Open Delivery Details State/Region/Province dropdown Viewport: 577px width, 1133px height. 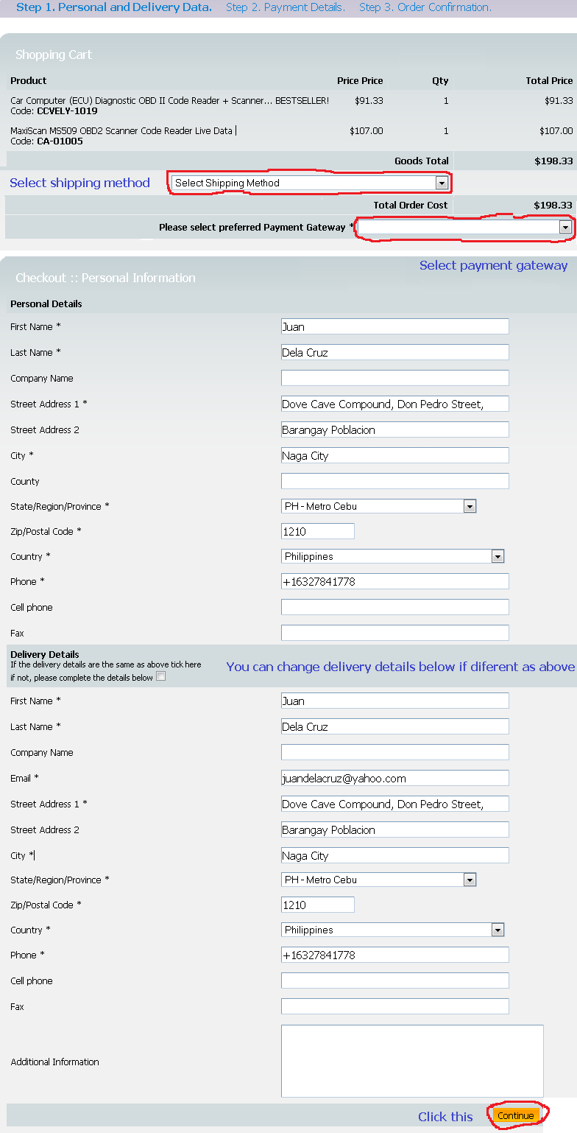(380, 880)
